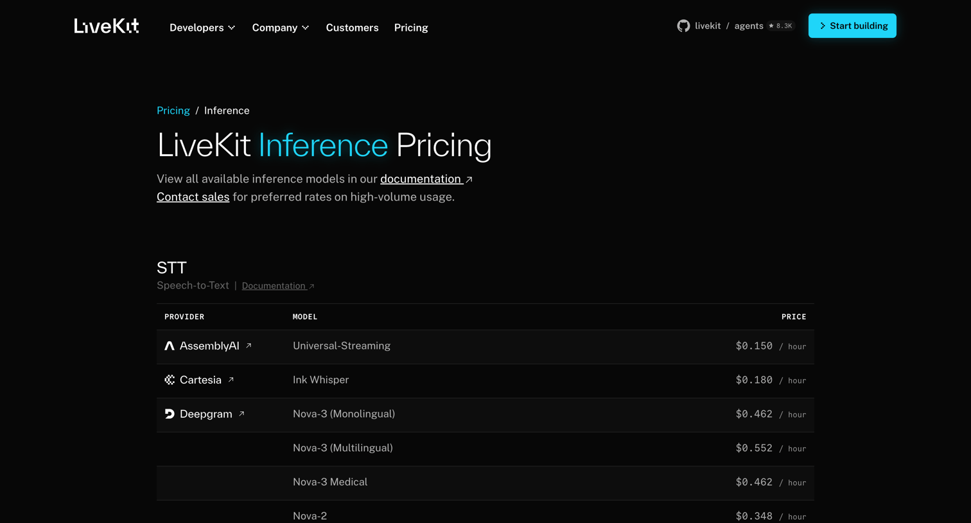This screenshot has width=971, height=523.
Task: Go to the Pricing breadcrumb link
Action: click(x=173, y=111)
